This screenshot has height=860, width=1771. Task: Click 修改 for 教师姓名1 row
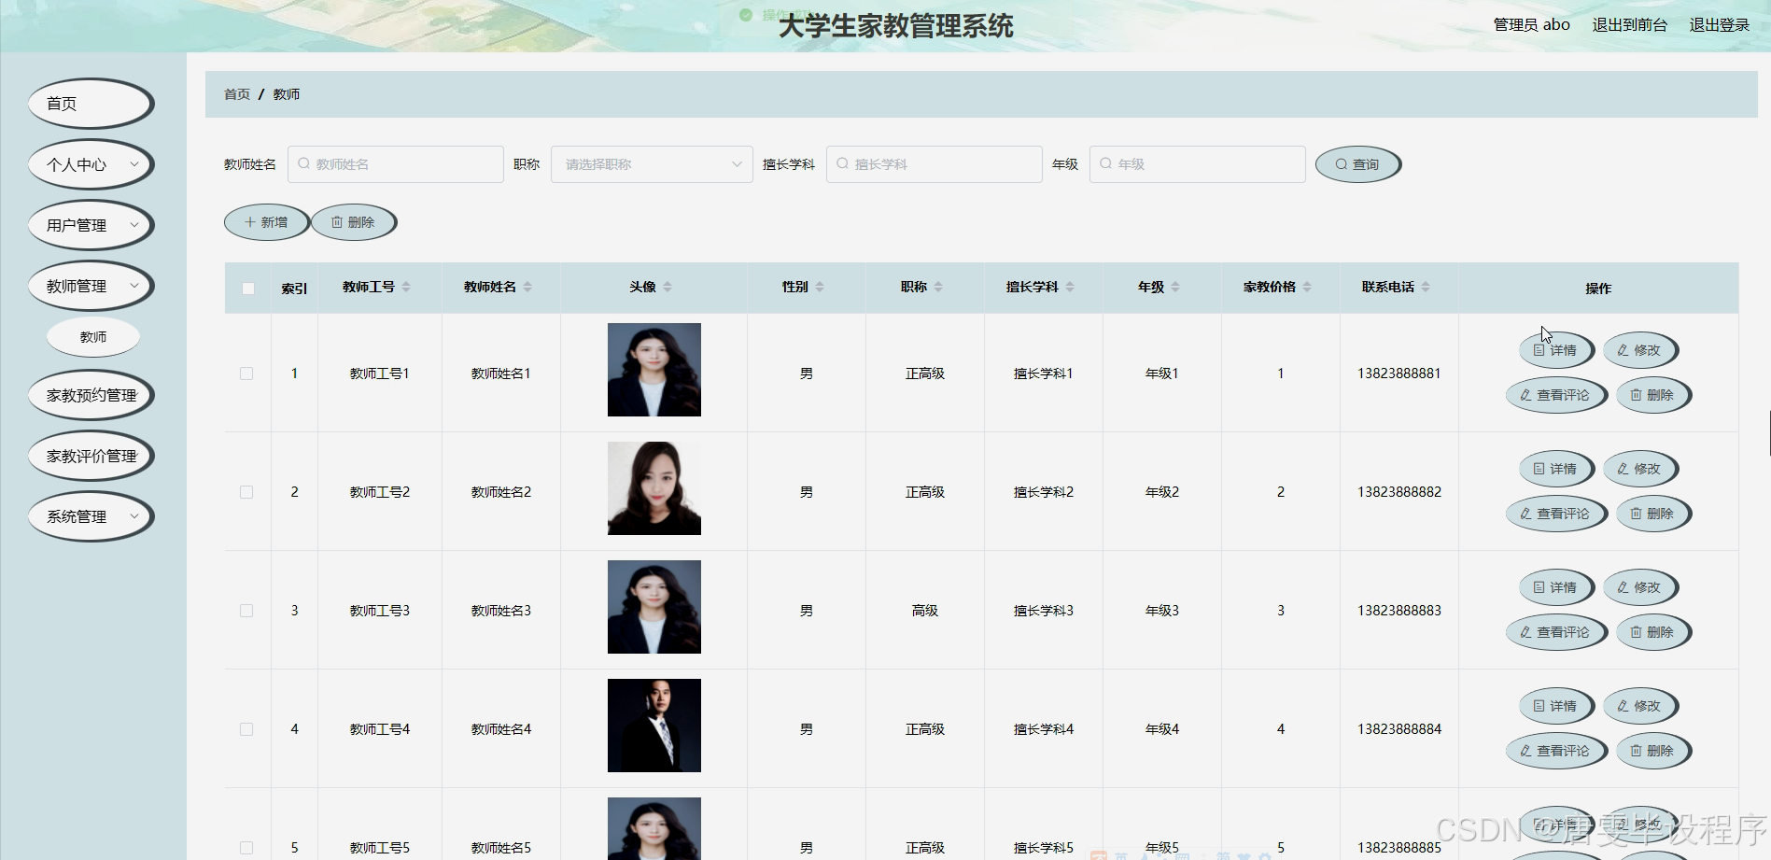1640,350
